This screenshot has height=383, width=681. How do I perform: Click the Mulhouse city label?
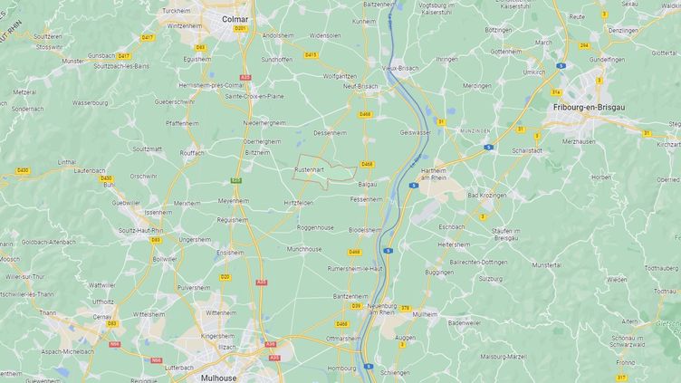[x=219, y=378]
